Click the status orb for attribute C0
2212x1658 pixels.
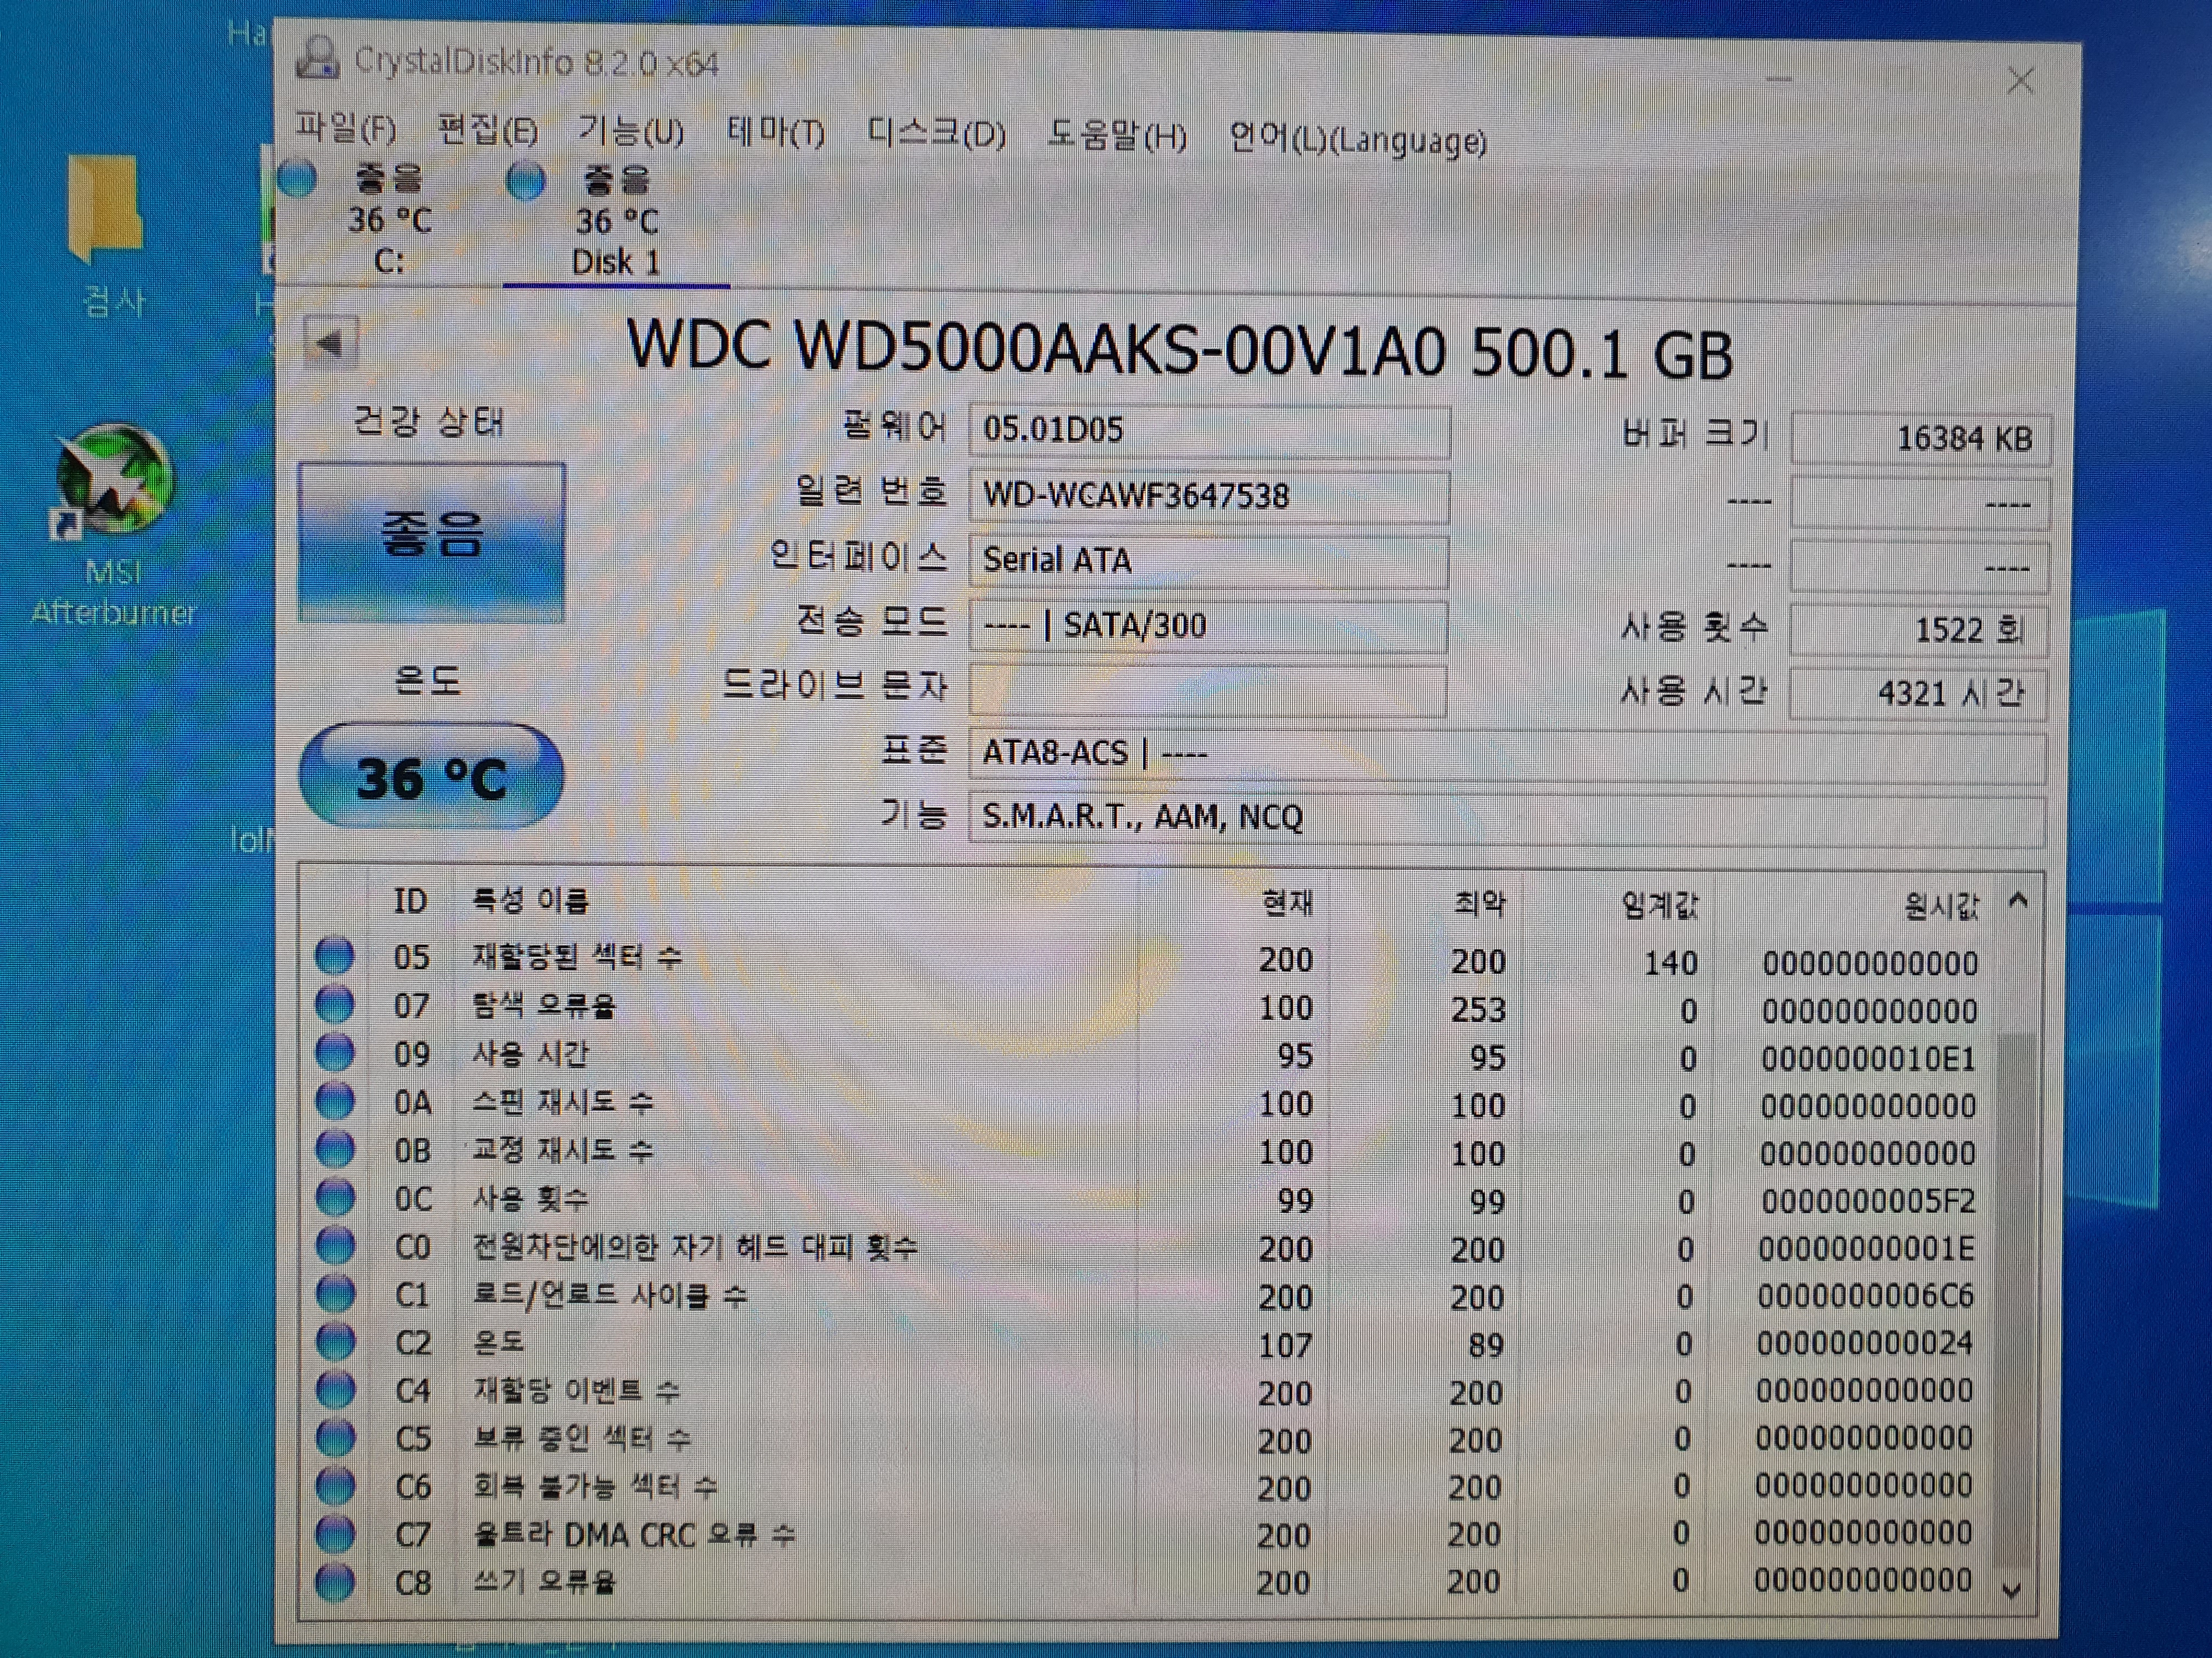334,1245
